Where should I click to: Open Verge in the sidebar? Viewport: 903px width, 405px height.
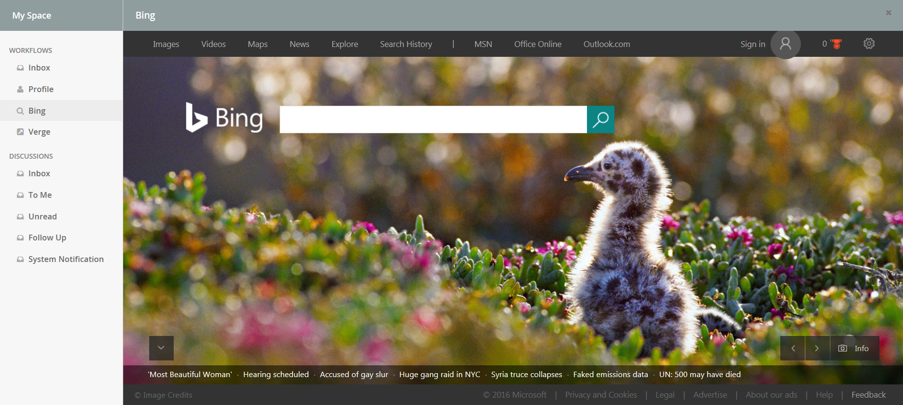click(39, 132)
